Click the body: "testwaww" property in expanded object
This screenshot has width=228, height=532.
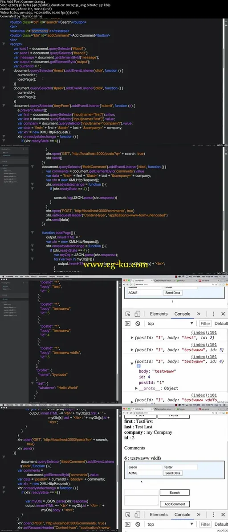[x=158, y=371]
